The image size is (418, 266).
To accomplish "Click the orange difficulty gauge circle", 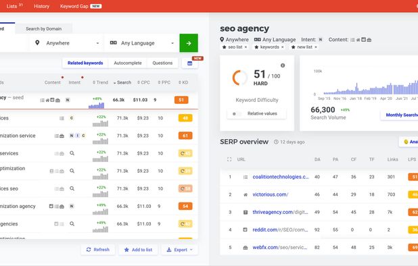I will pyautogui.click(x=240, y=78).
